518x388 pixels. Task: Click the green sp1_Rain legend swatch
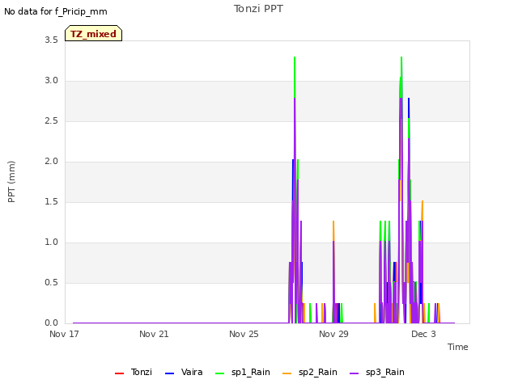click(219, 373)
